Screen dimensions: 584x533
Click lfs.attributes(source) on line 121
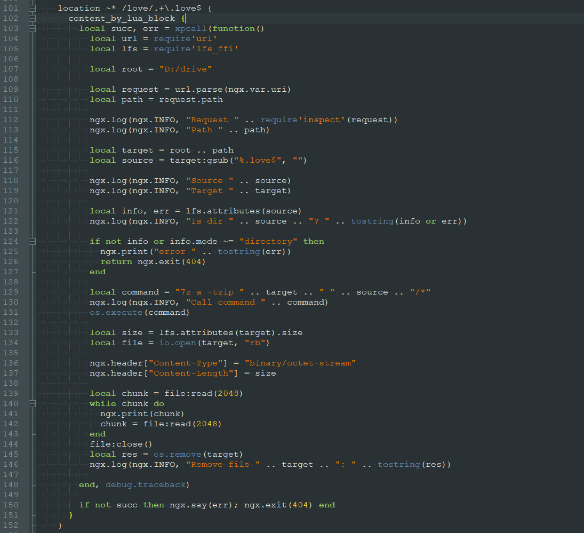click(244, 211)
